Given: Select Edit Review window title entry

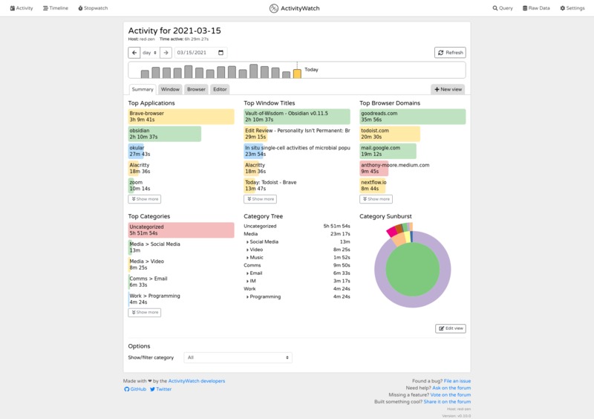Looking at the screenshot, I should click(x=296, y=134).
